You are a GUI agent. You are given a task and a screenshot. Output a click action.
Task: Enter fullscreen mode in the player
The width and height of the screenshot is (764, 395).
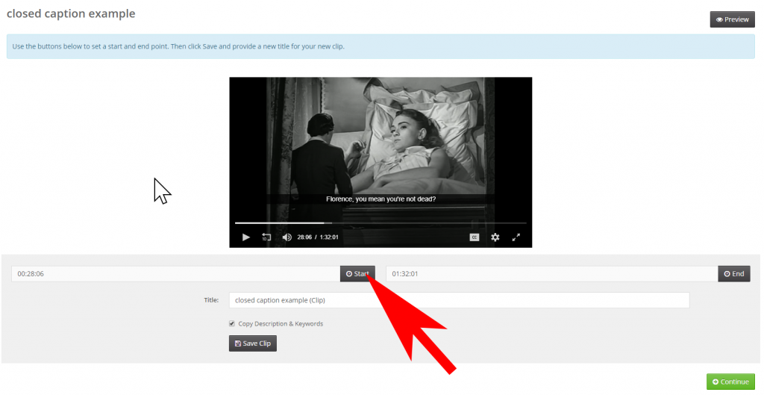point(516,237)
